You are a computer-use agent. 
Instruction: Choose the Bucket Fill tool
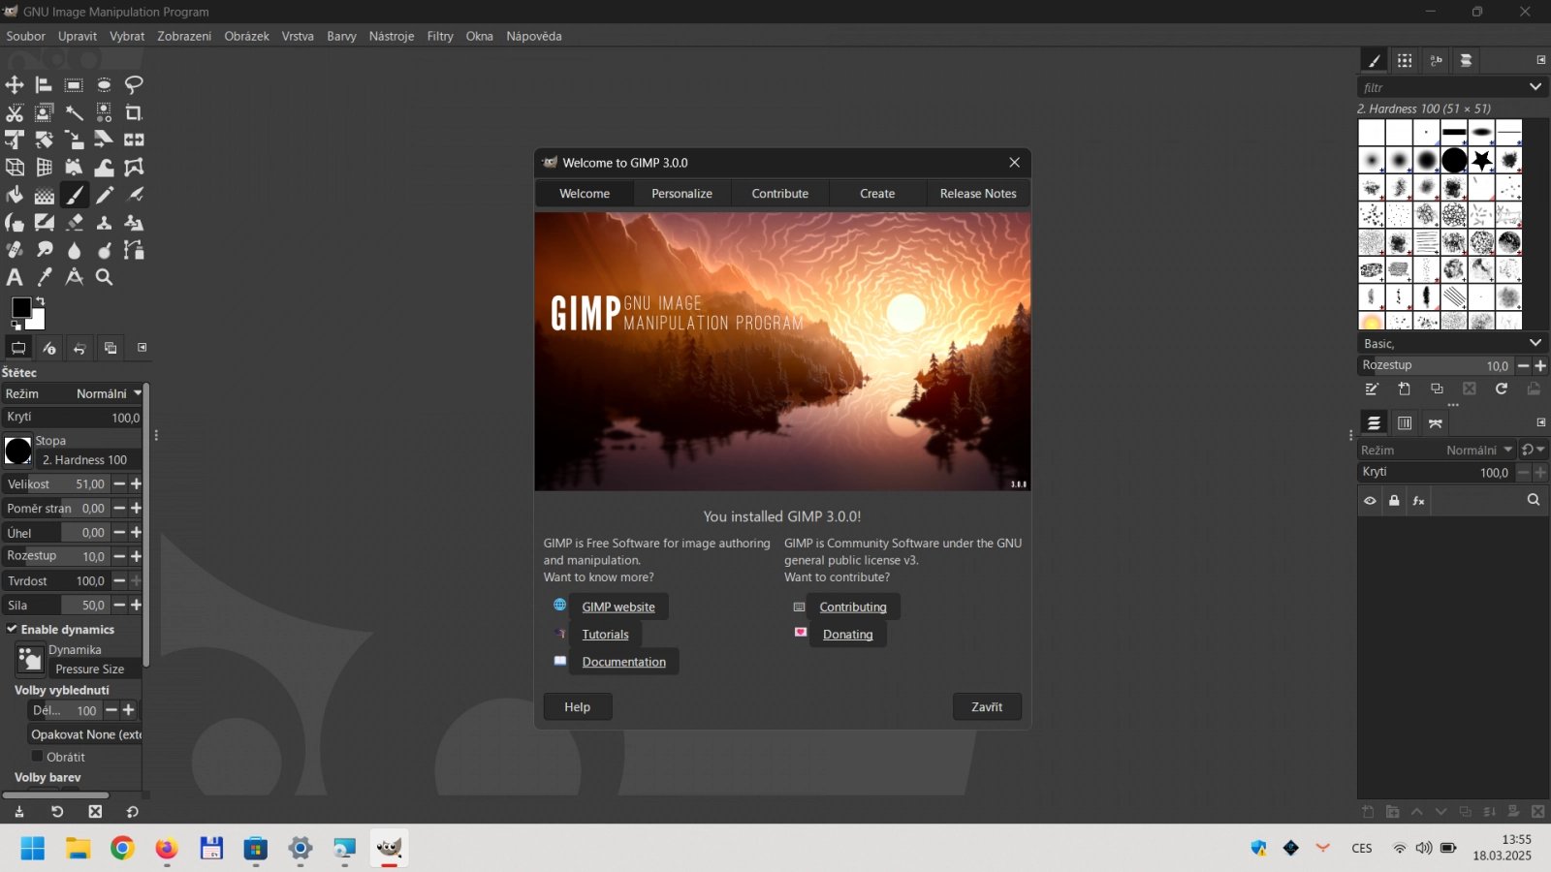[x=15, y=195]
